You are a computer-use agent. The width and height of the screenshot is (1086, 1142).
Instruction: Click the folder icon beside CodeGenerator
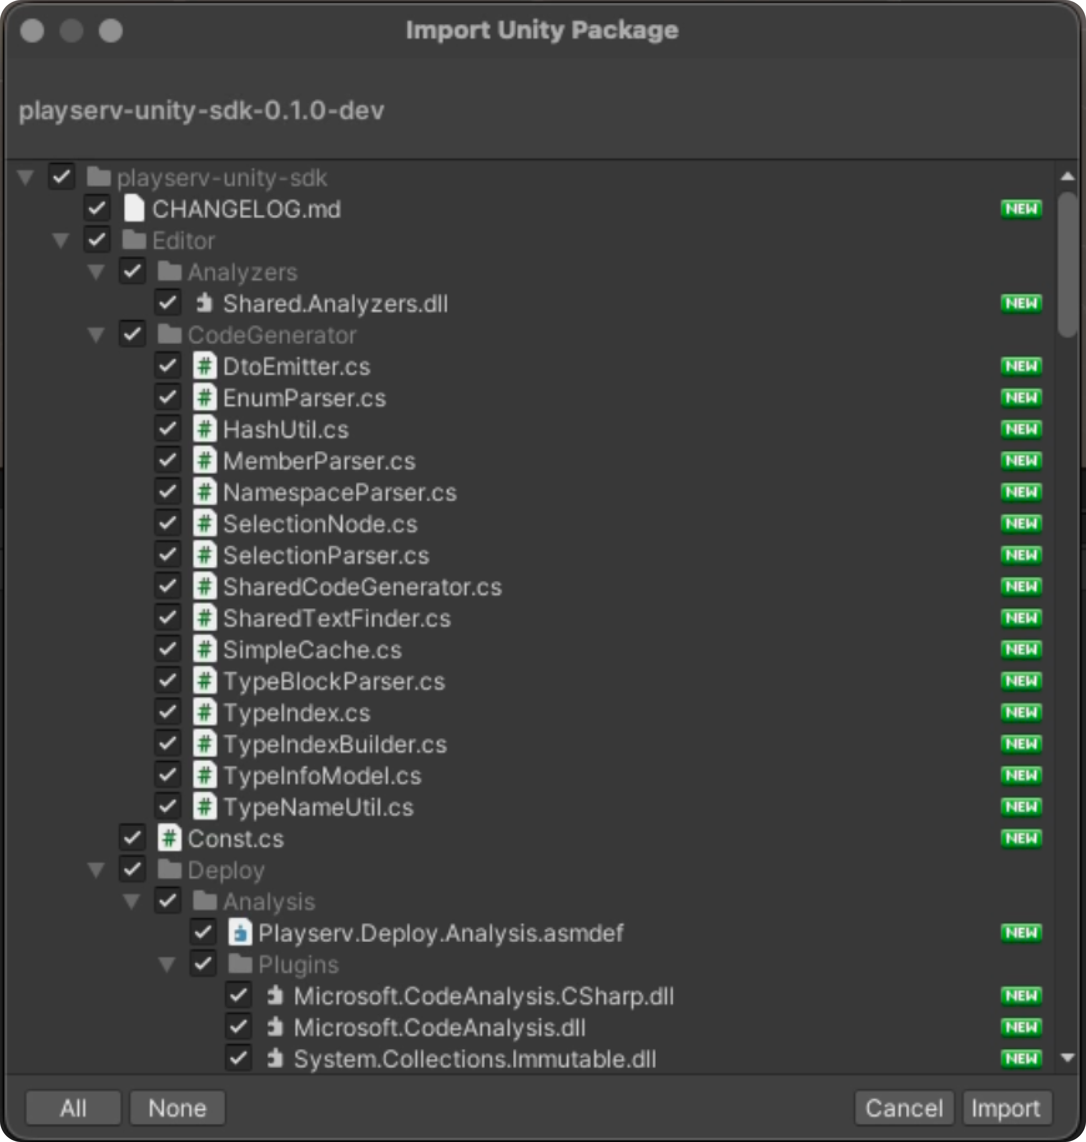[x=170, y=335]
